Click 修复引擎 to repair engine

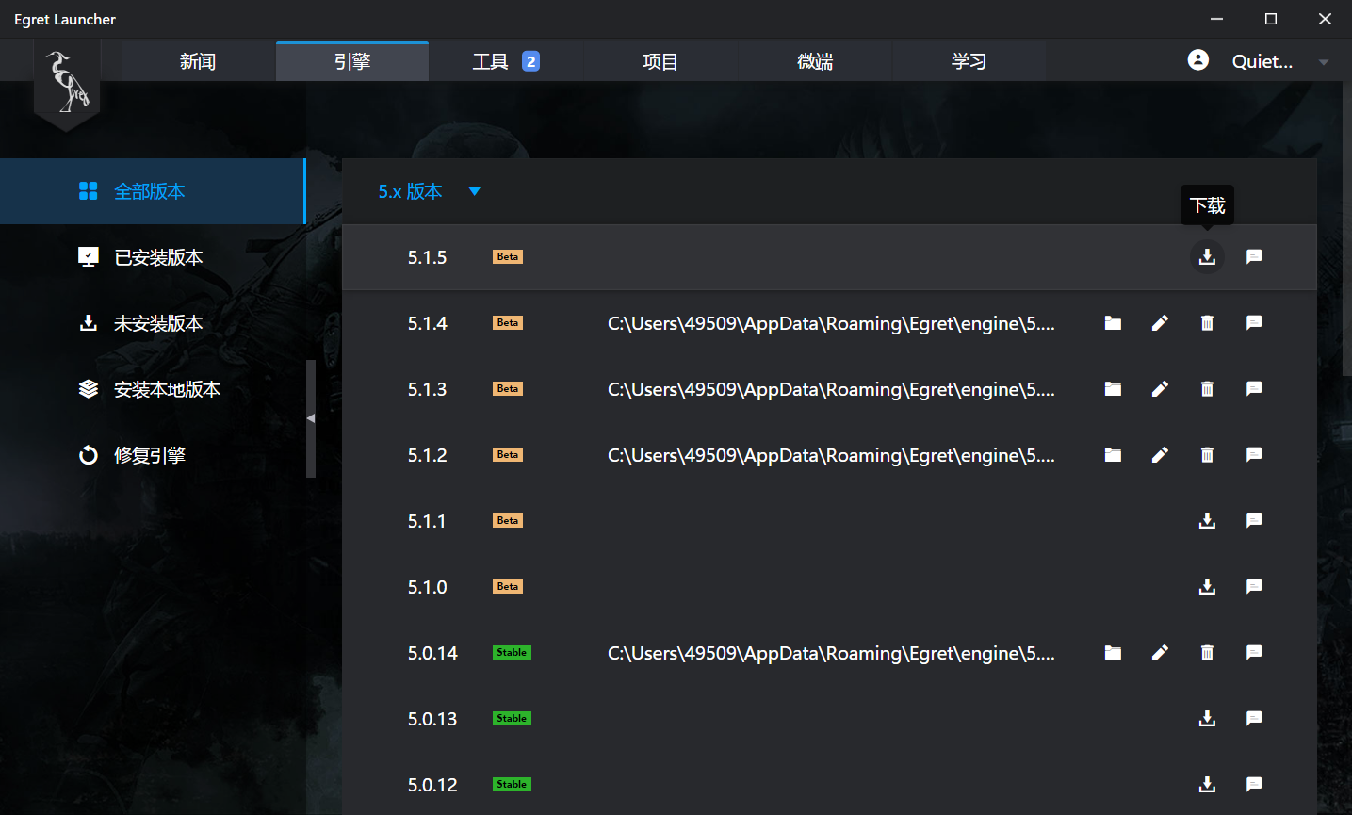[149, 455]
